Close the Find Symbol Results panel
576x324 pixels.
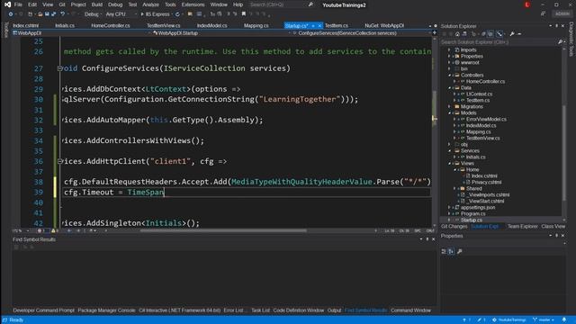pyautogui.click(x=434, y=239)
